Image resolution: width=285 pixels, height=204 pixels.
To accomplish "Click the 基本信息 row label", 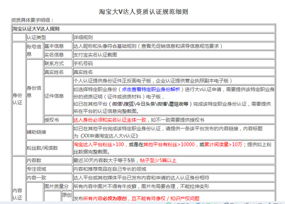I will click(54, 47).
